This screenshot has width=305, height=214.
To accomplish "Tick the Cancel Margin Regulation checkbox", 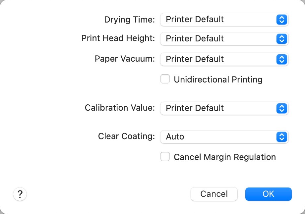I will tap(165, 157).
